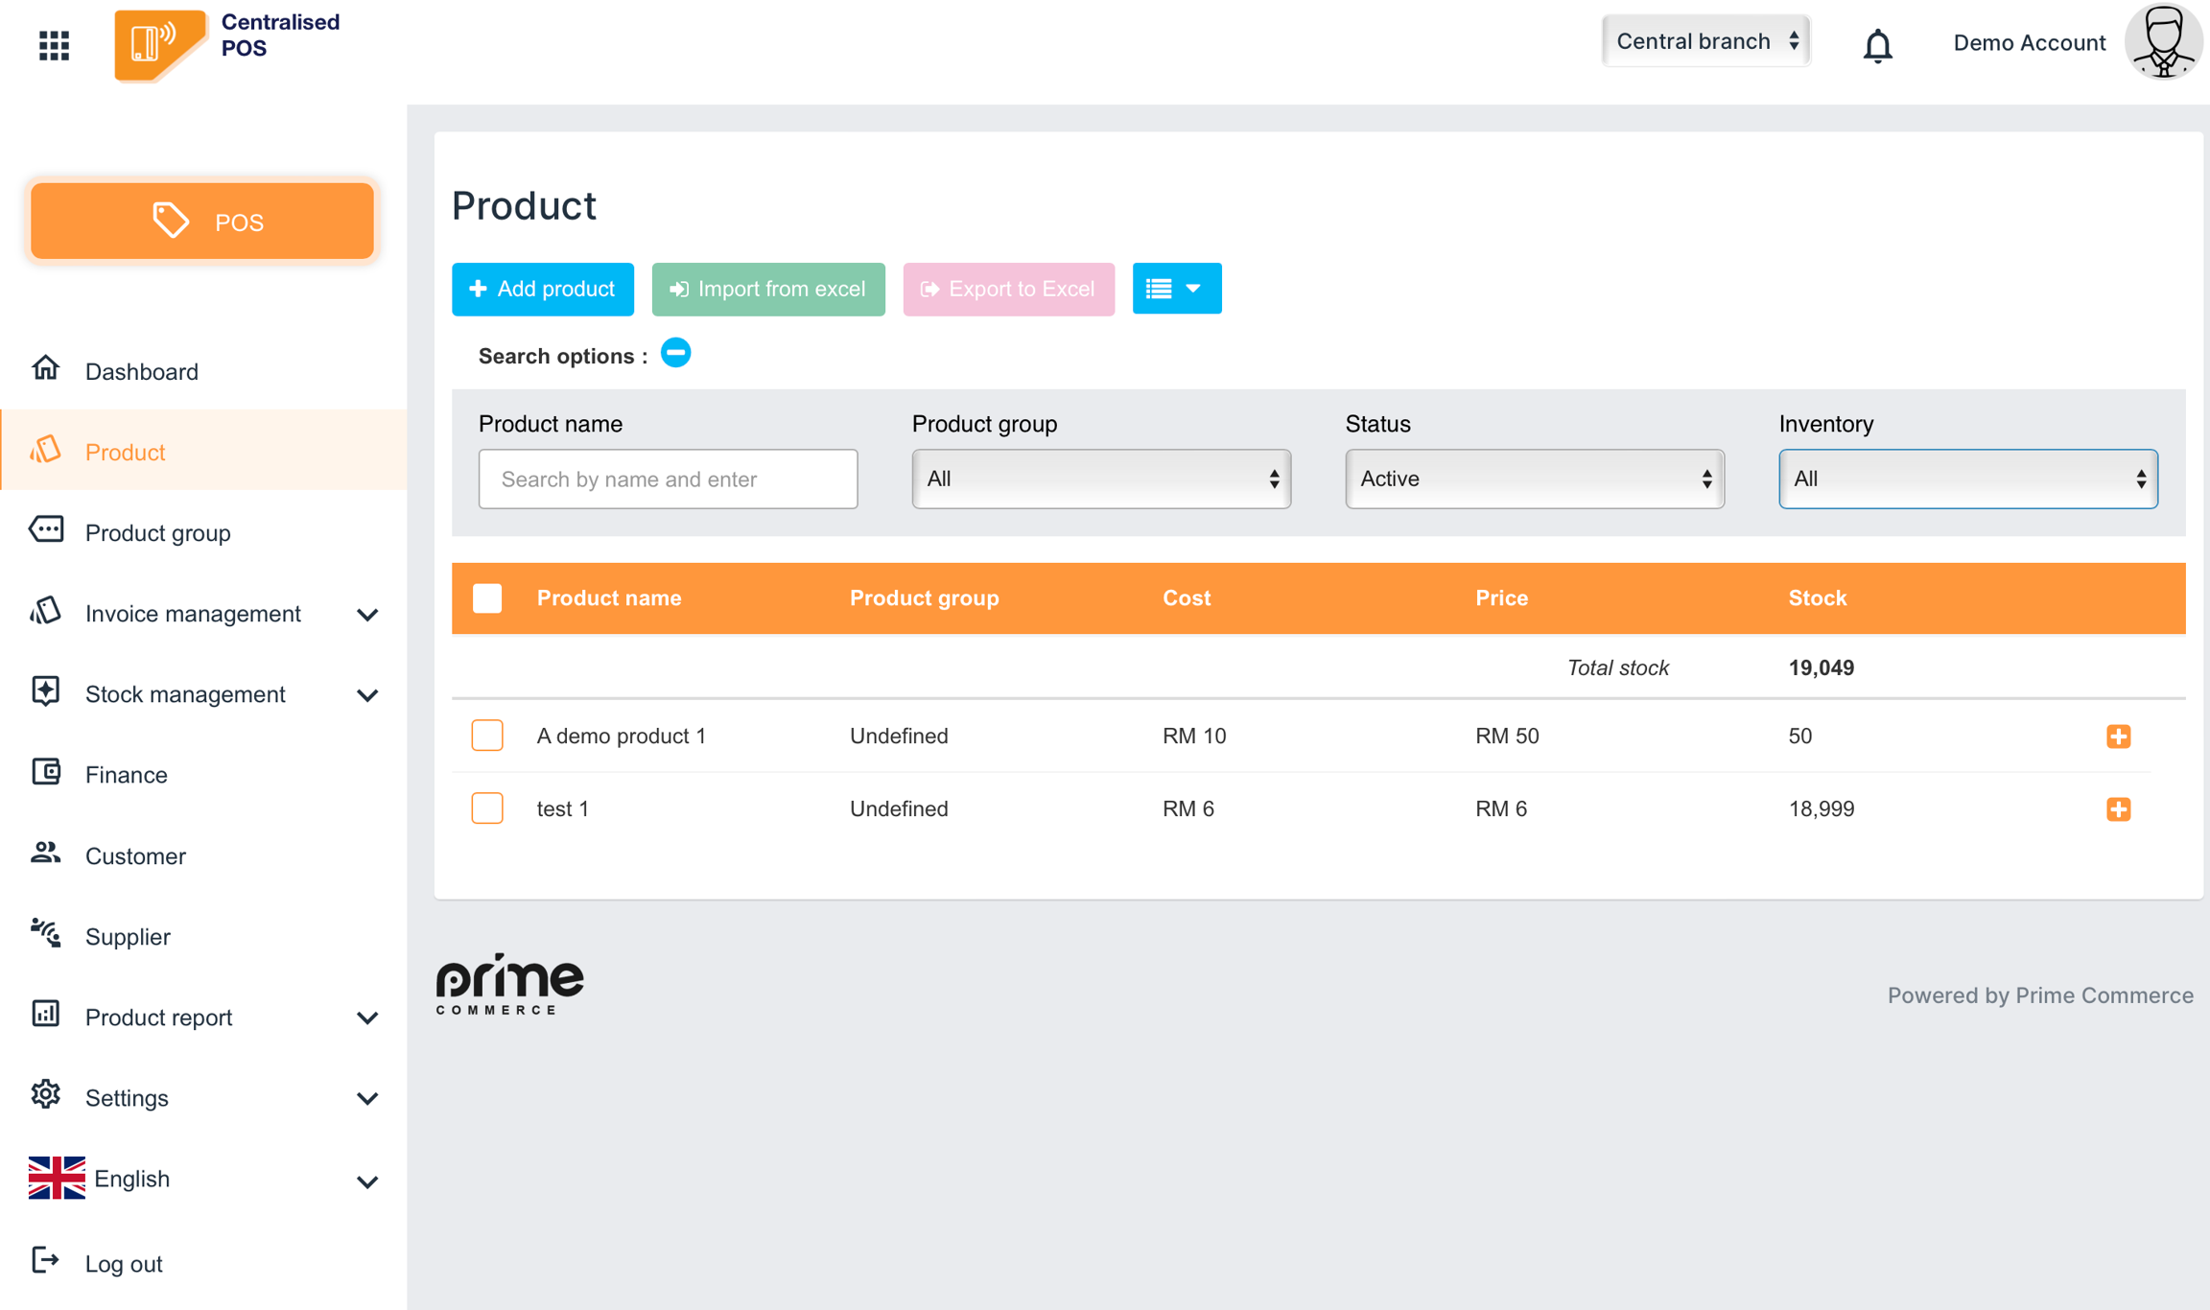Click the Add product button
The image size is (2210, 1310).
542,289
